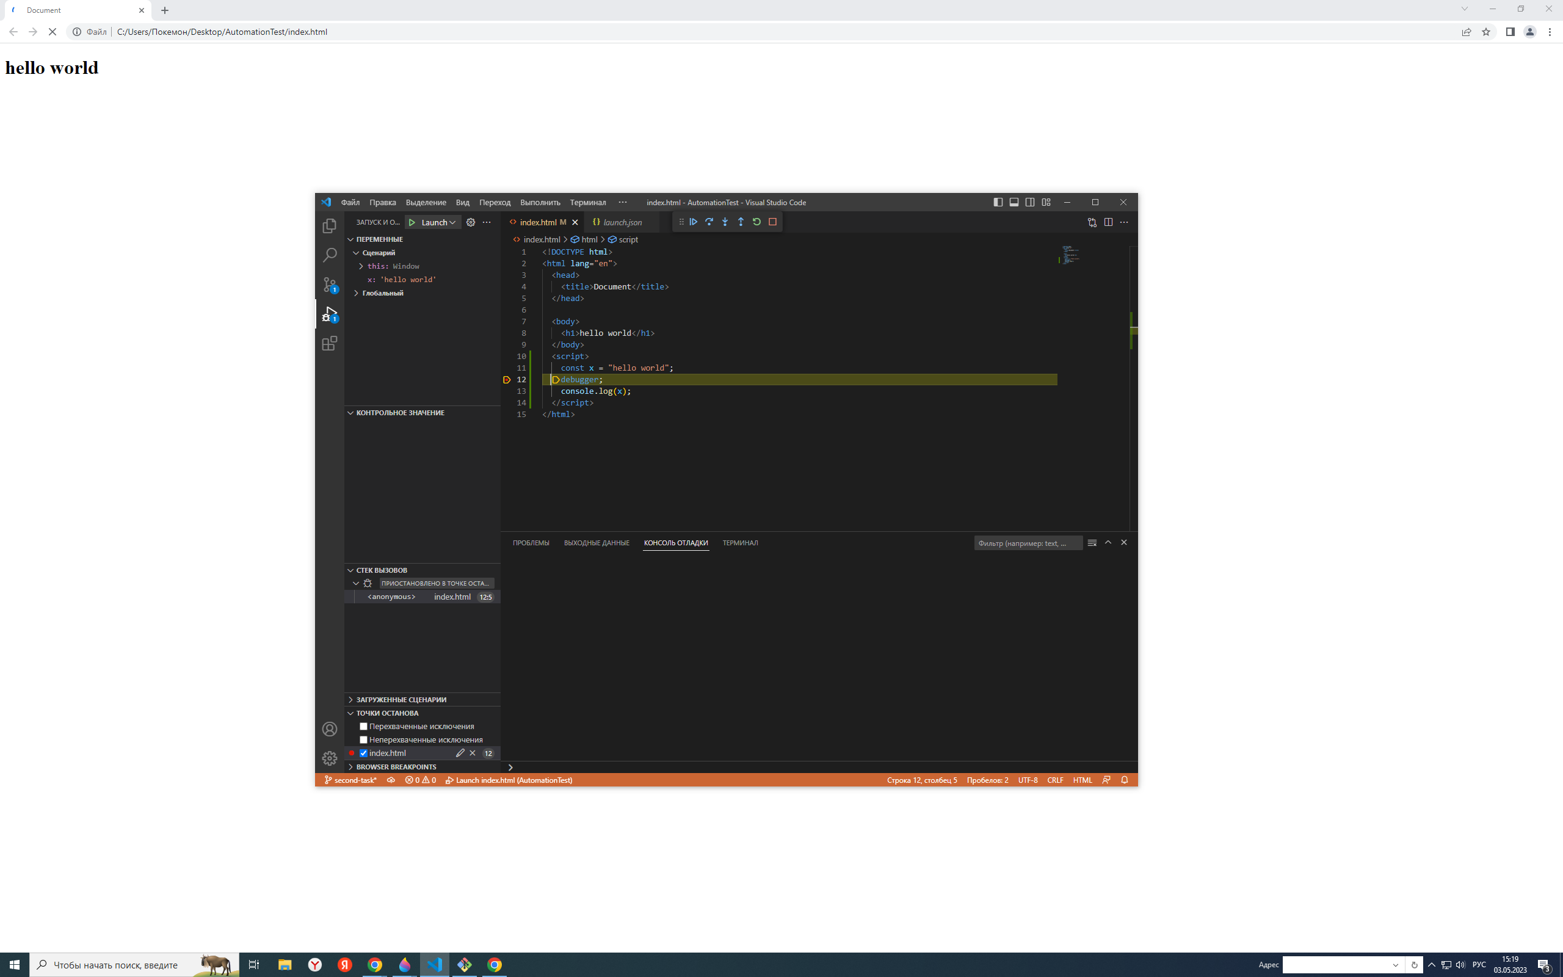The image size is (1563, 977).
Task: Continue execution with the play icon
Action: pos(693,222)
